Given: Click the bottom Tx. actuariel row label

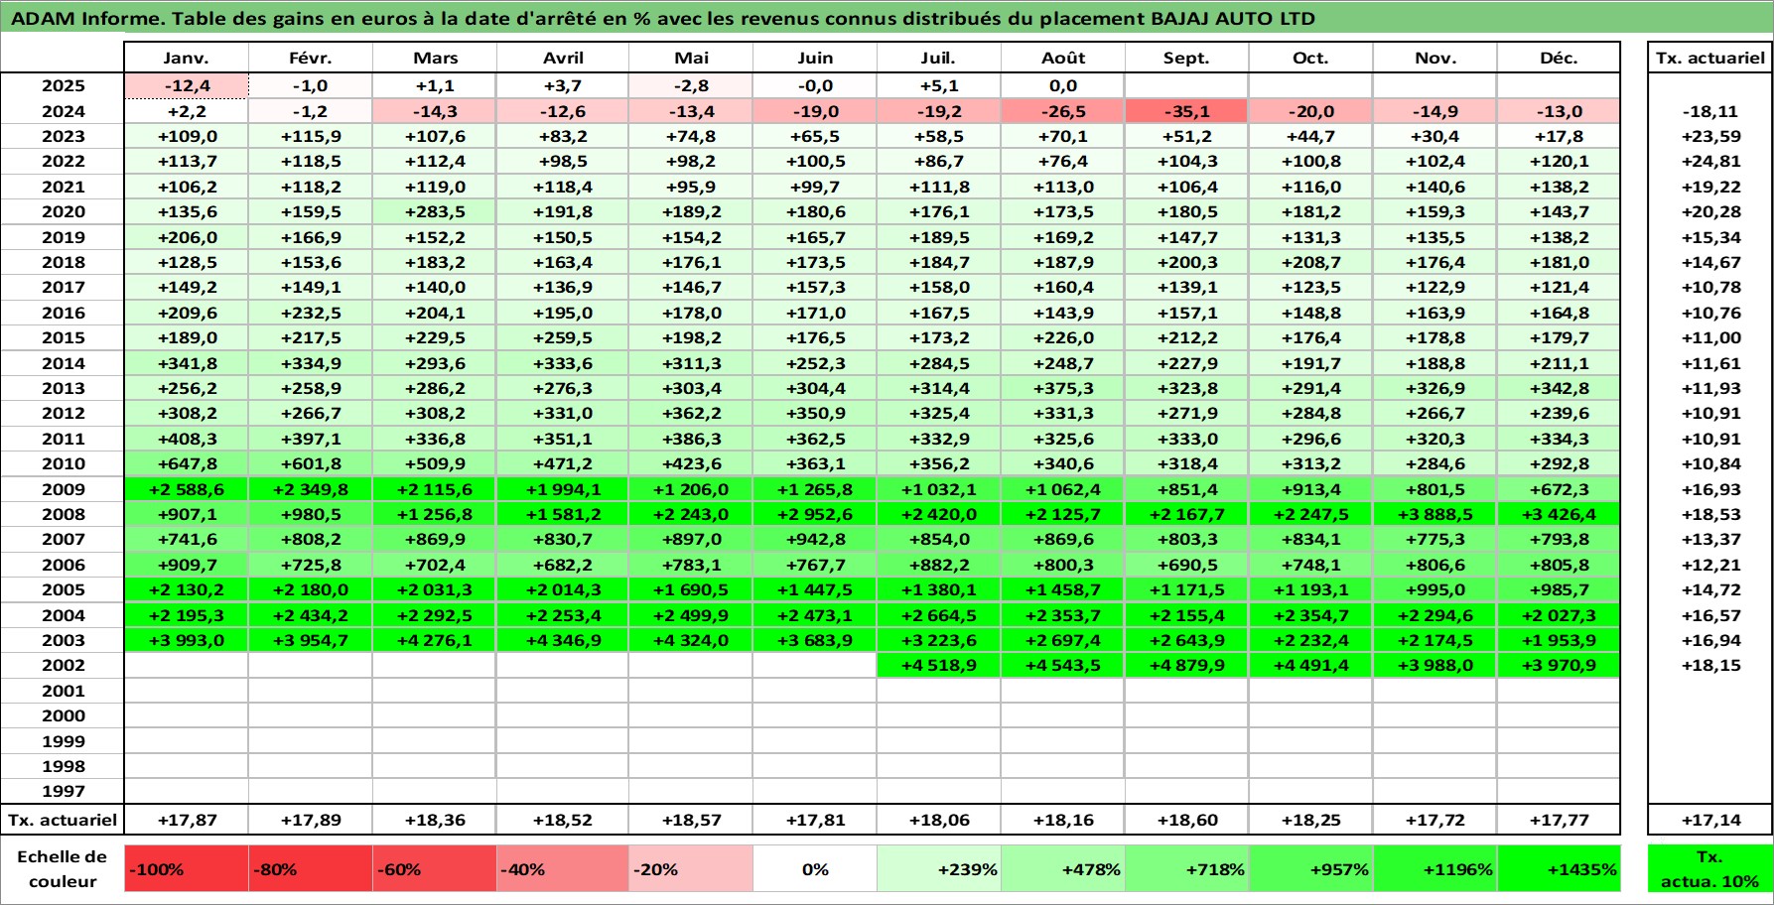Looking at the screenshot, I should 63,820.
